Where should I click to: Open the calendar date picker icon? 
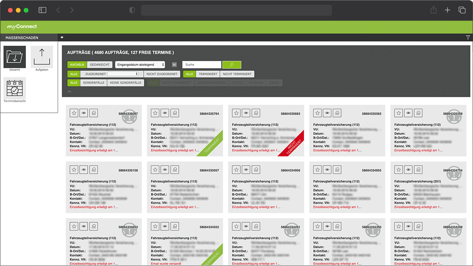[174, 65]
